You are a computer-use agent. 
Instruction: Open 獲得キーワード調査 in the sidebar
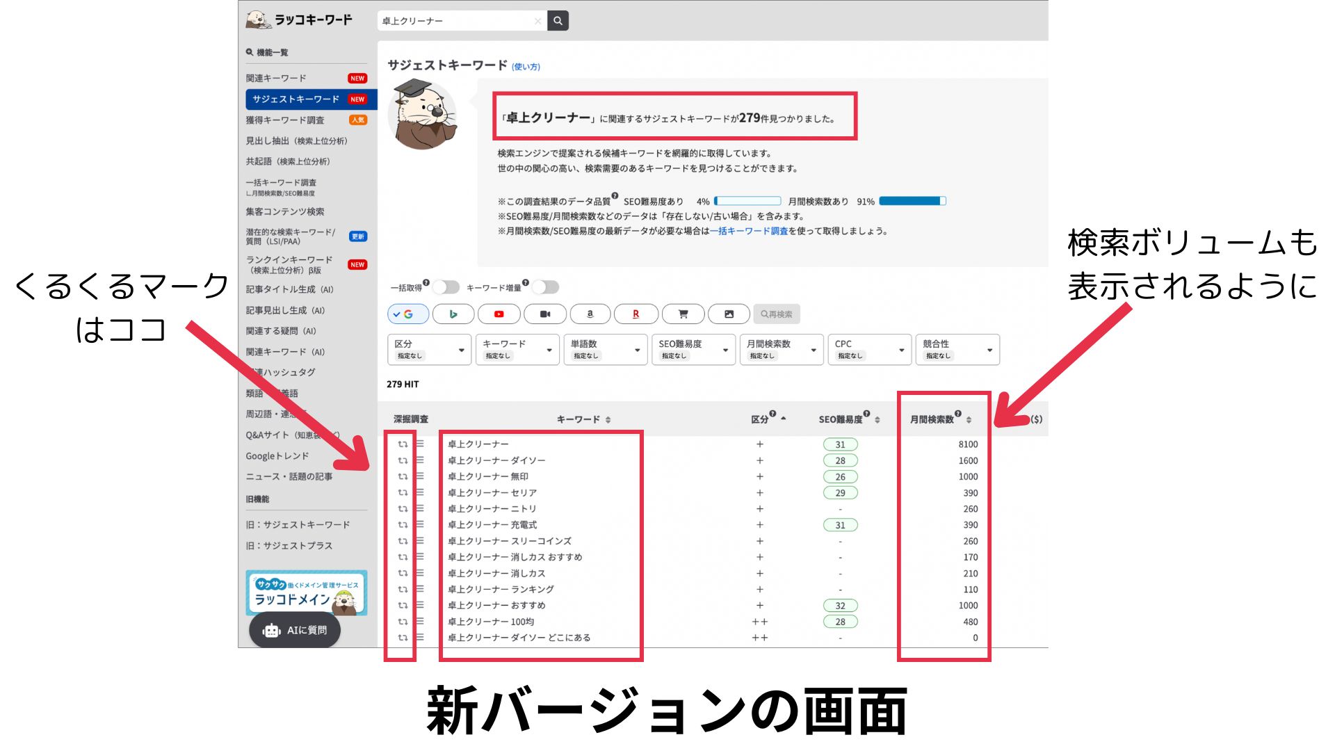pyautogui.click(x=285, y=120)
